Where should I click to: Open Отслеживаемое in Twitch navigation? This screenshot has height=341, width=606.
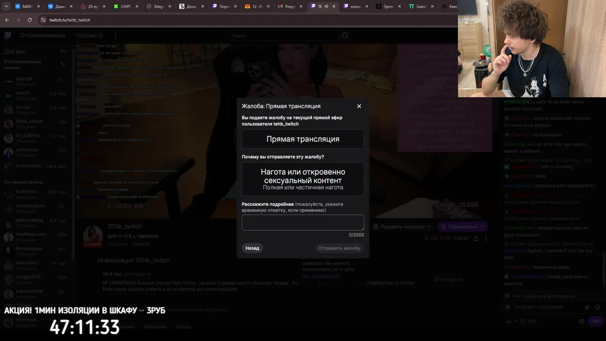[x=43, y=36]
